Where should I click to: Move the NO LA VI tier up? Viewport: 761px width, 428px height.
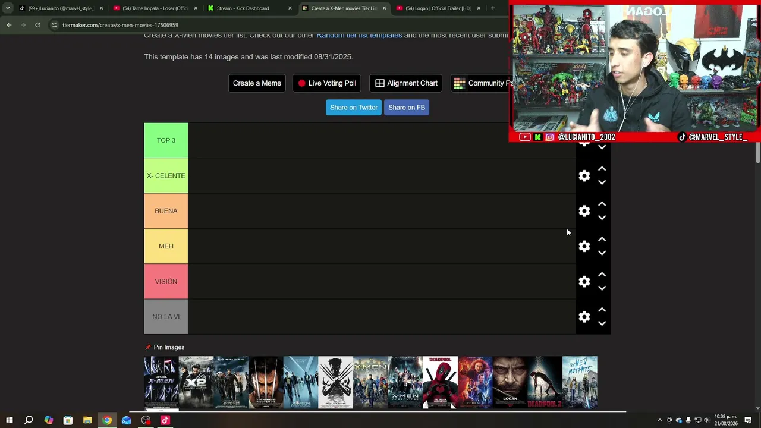pyautogui.click(x=602, y=310)
